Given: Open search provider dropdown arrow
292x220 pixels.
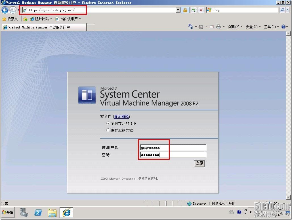Looking at the screenshot, I should (287, 10).
